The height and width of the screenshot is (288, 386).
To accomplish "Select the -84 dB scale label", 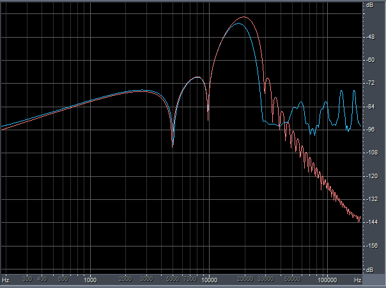I will pyautogui.click(x=370, y=107).
